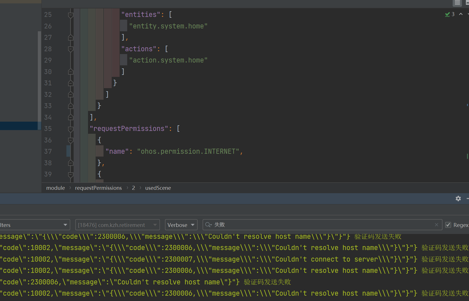
Task: Open the filters dropdown at left
Action: 34,225
